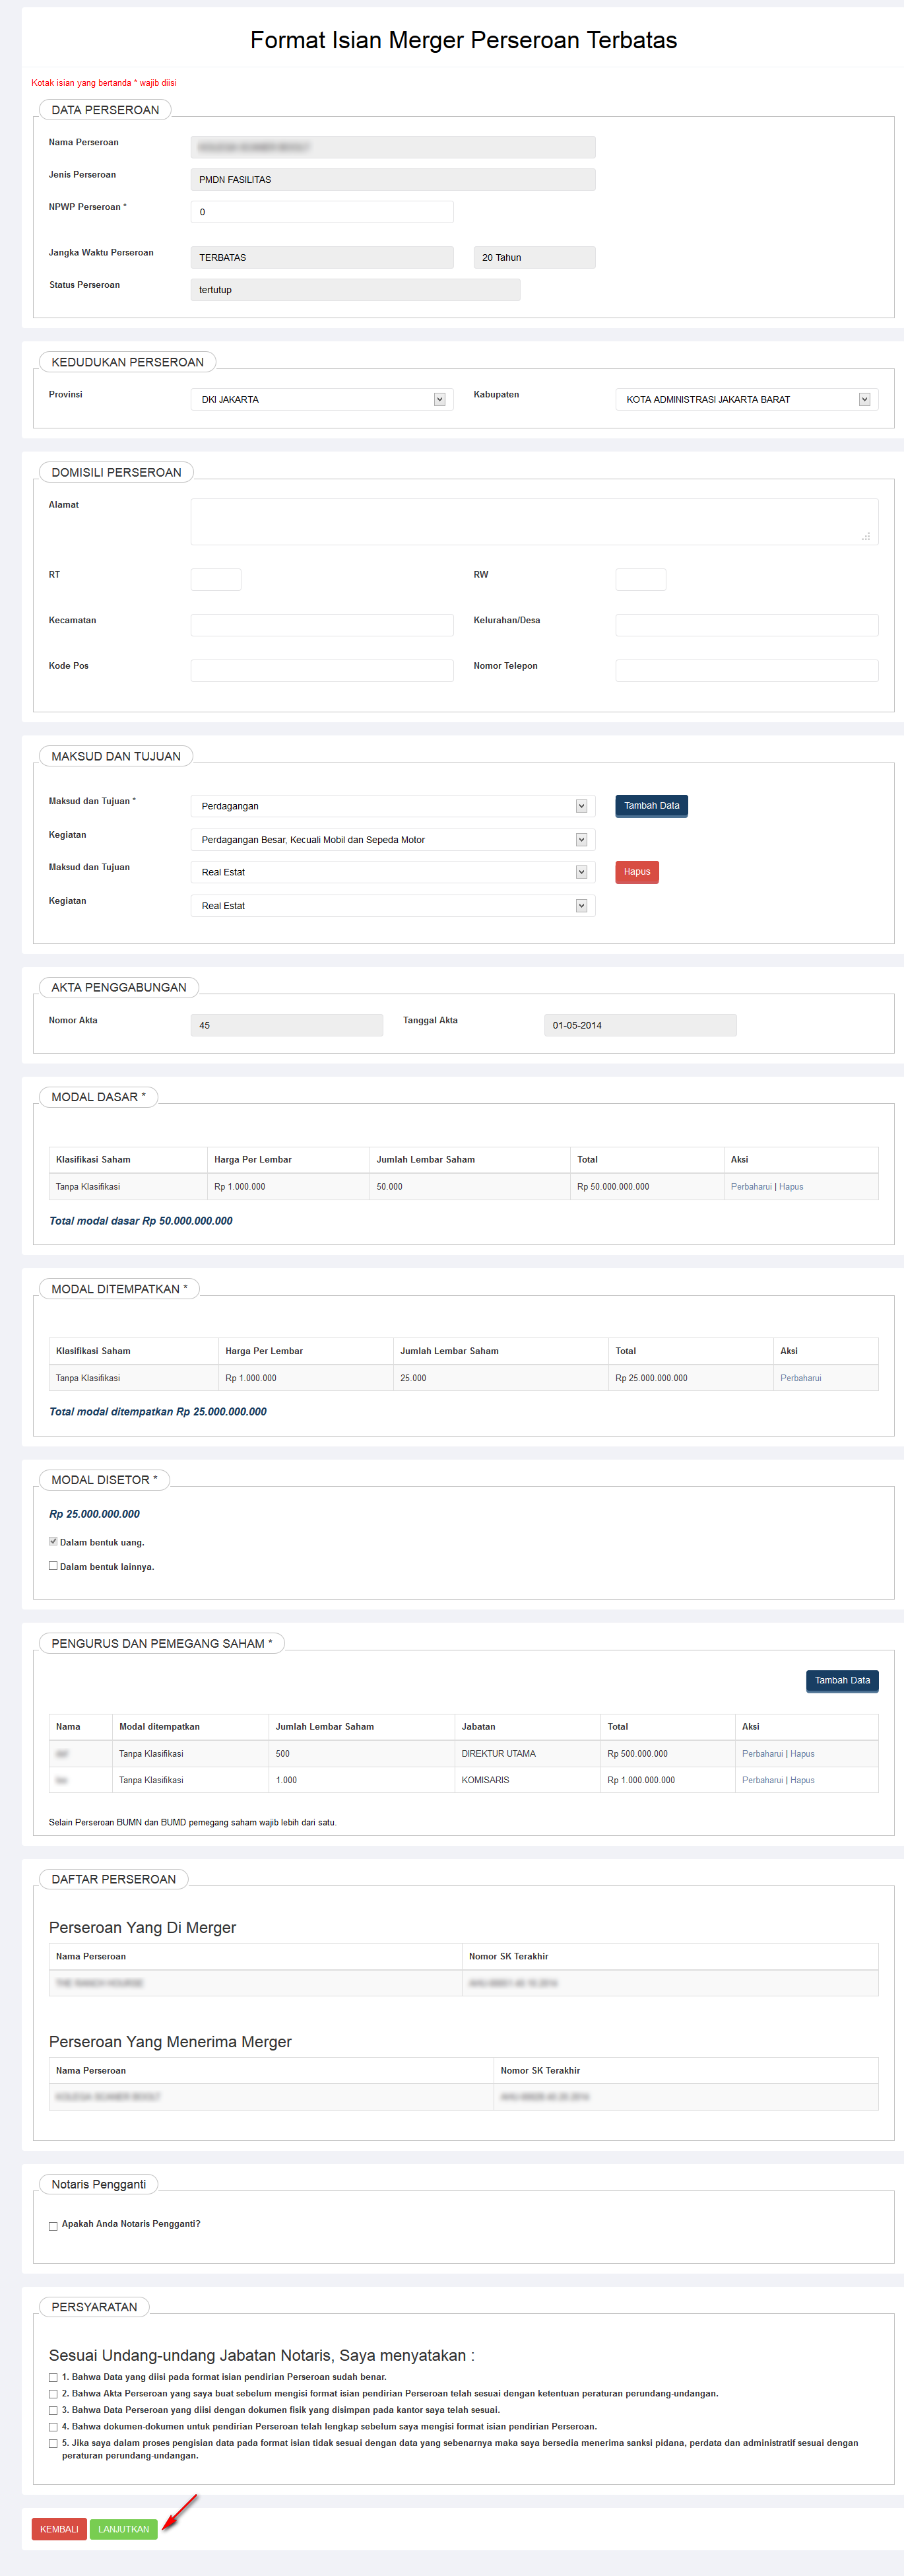Check the Dalam bentuk lainnya checkbox
The width and height of the screenshot is (904, 2576).
click(x=53, y=1566)
